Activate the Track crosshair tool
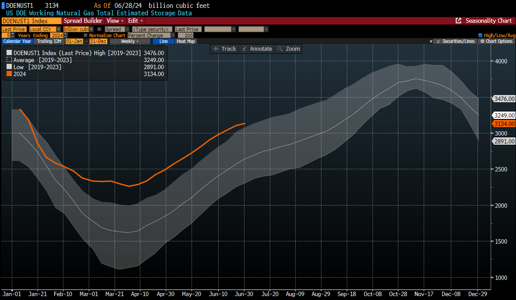The width and height of the screenshot is (516, 300). coord(225,49)
